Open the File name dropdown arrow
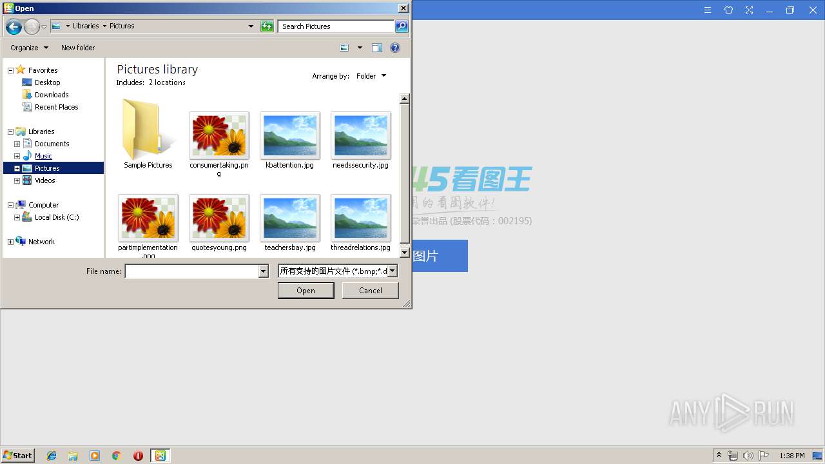Viewport: 825px width, 464px height. (263, 271)
